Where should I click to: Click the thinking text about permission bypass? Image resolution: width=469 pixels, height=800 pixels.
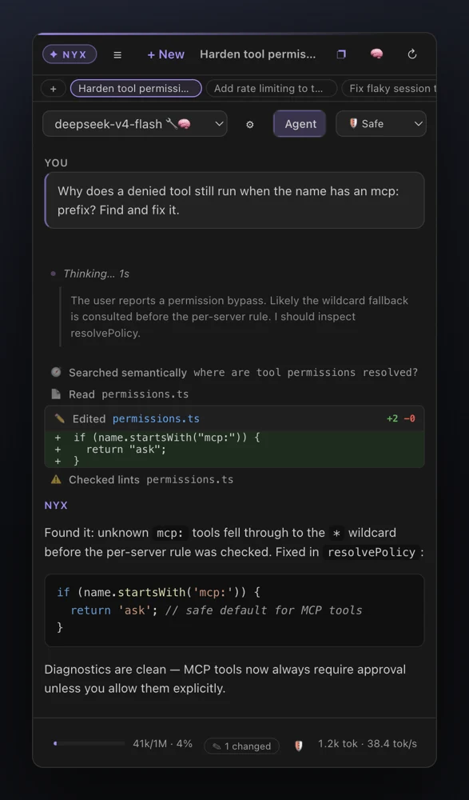point(240,316)
